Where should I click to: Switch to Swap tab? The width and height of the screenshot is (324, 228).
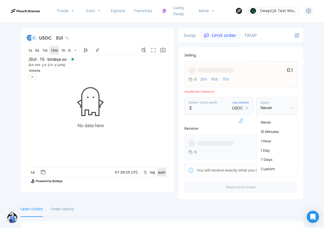click(x=190, y=35)
